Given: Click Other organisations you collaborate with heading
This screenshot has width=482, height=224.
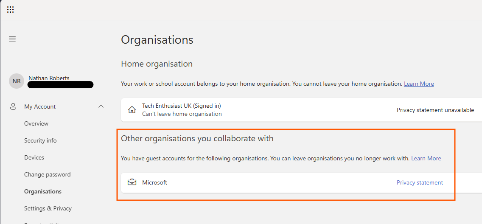Looking at the screenshot, I should coord(197,139).
